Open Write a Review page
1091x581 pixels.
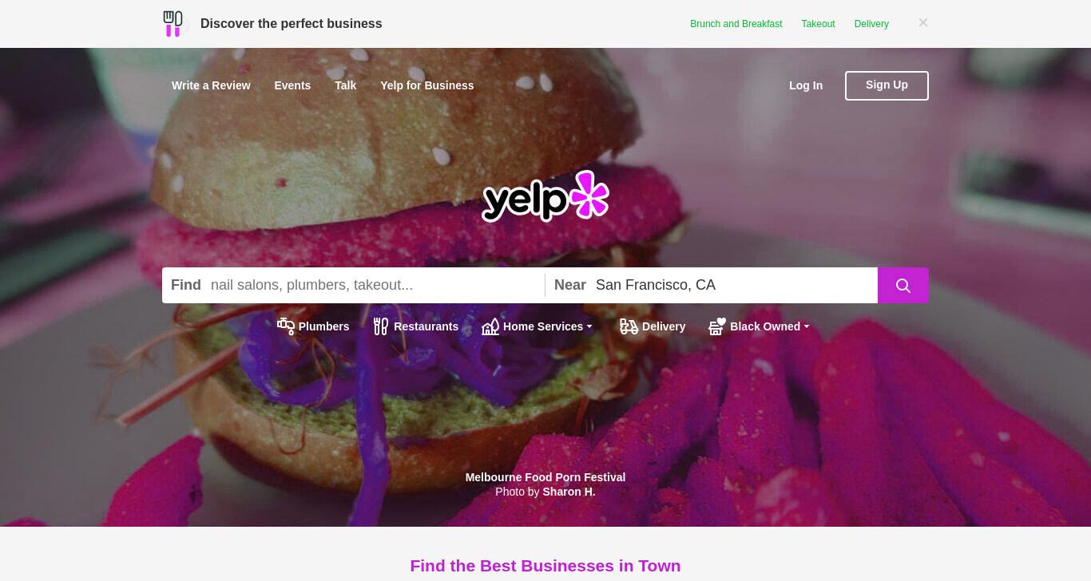coord(211,85)
